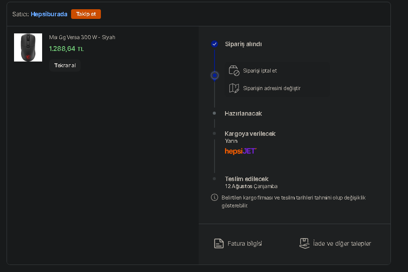This screenshot has width=408, height=272.
Task: Click the invoice document icon
Action: [x=219, y=243]
